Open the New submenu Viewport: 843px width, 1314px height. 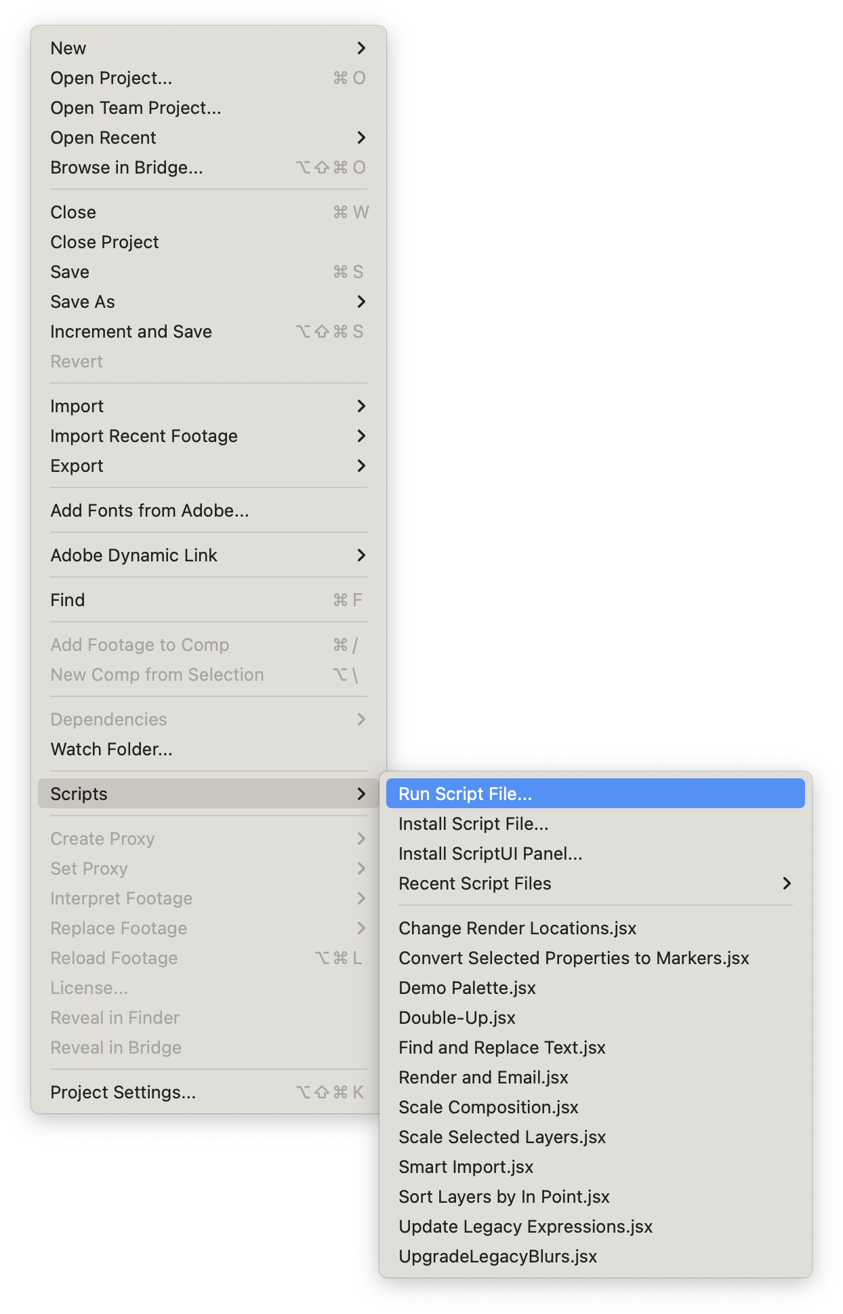coord(209,48)
